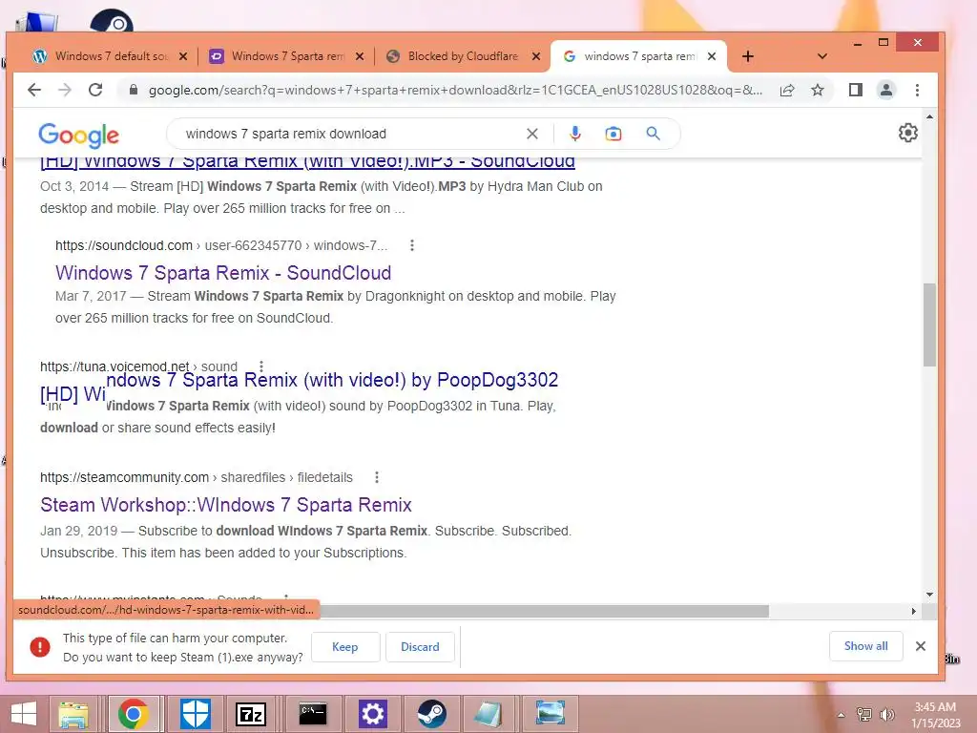Click the page scroll down arrow
Image resolution: width=977 pixels, height=733 pixels.
(929, 595)
